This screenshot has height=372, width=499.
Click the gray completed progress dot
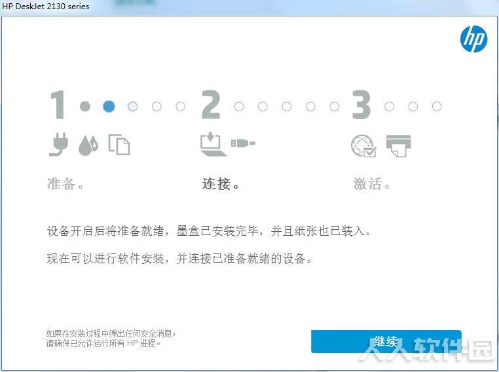point(85,106)
